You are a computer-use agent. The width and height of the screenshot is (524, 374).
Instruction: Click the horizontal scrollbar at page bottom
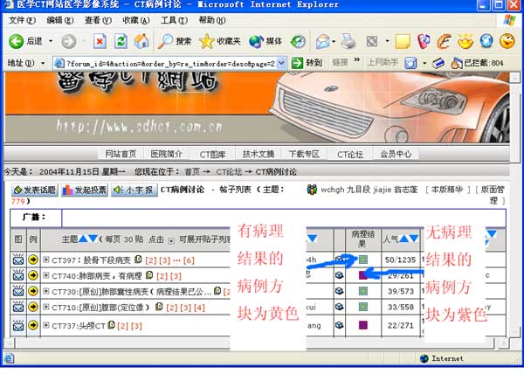[255, 343]
